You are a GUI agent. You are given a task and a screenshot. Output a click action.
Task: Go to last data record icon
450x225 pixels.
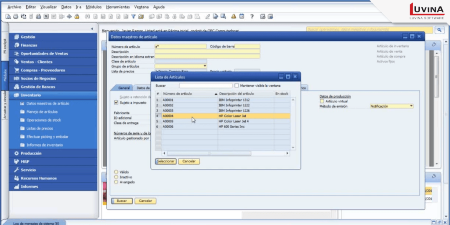125,16
